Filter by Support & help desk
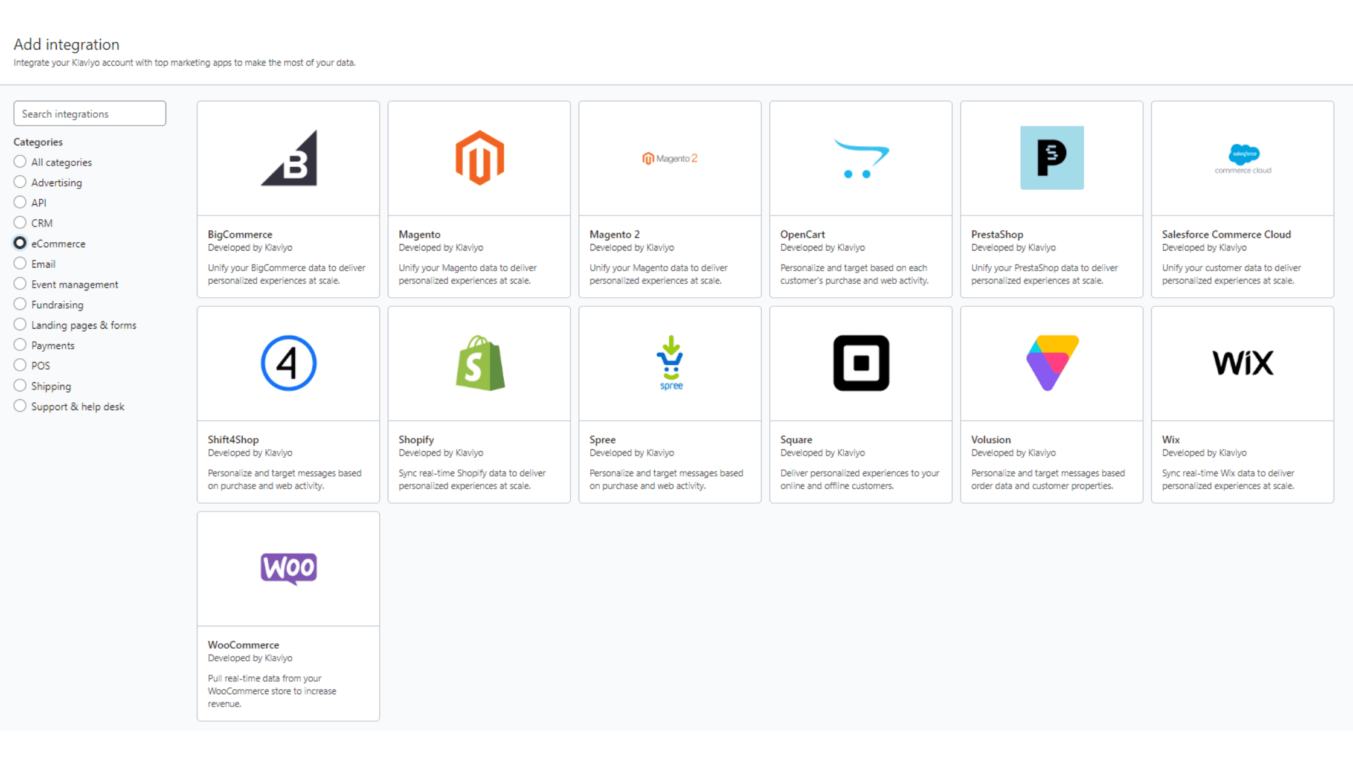 coord(20,406)
